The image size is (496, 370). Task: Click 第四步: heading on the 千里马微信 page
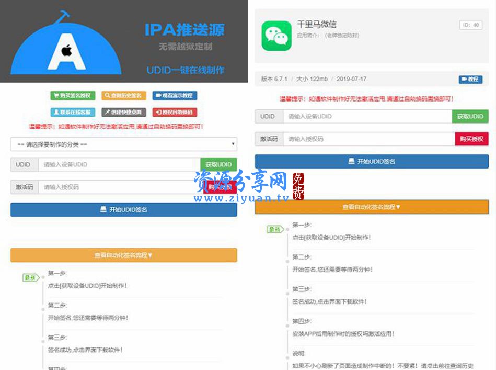[x=302, y=321]
